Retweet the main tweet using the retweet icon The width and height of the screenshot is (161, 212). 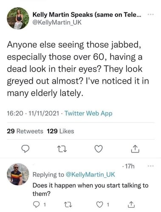[x=62, y=149]
